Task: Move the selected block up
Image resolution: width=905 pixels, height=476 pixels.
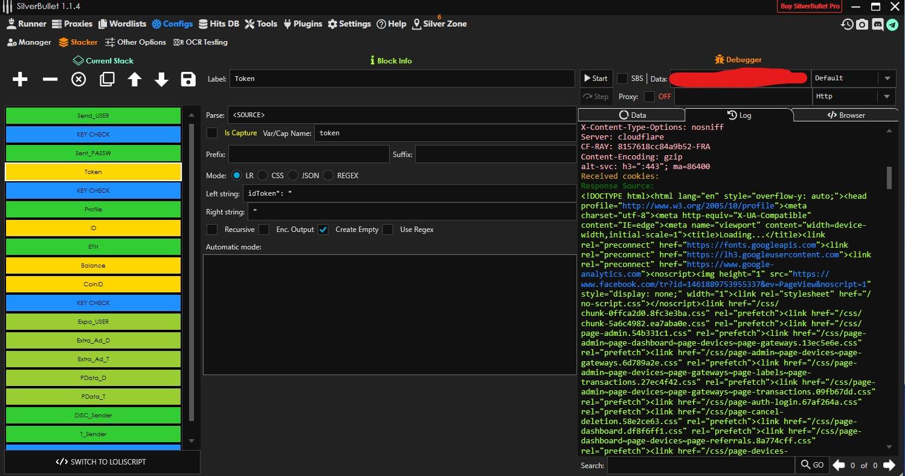Action: point(134,79)
